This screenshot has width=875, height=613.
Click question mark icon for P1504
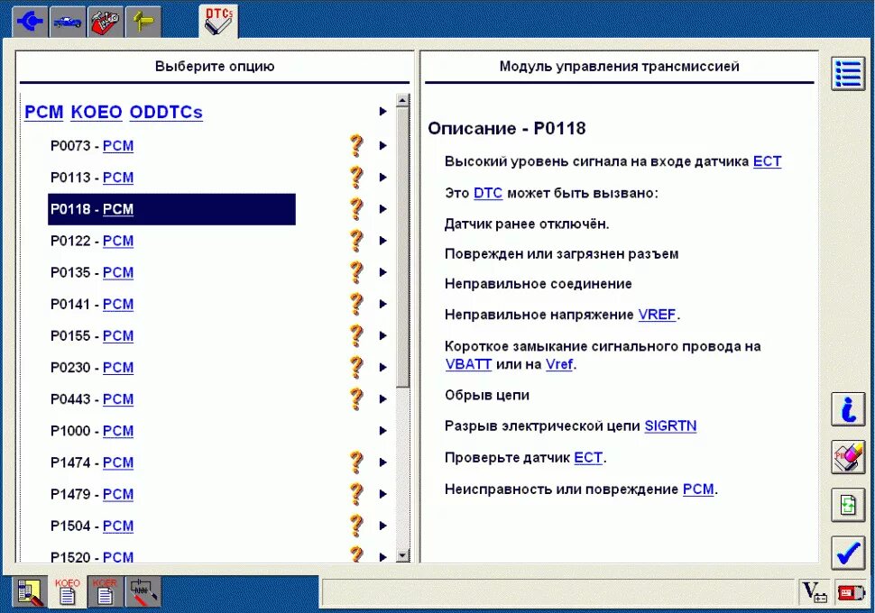pos(356,526)
